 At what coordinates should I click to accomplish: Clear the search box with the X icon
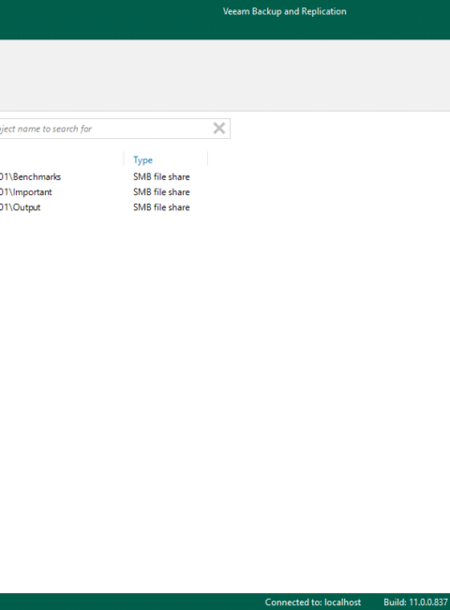coord(219,129)
